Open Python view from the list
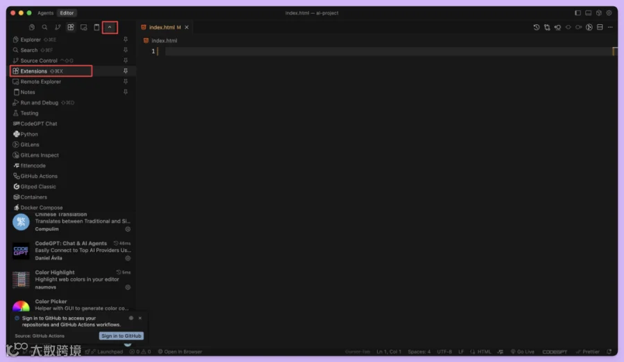624x362 pixels. click(71, 134)
